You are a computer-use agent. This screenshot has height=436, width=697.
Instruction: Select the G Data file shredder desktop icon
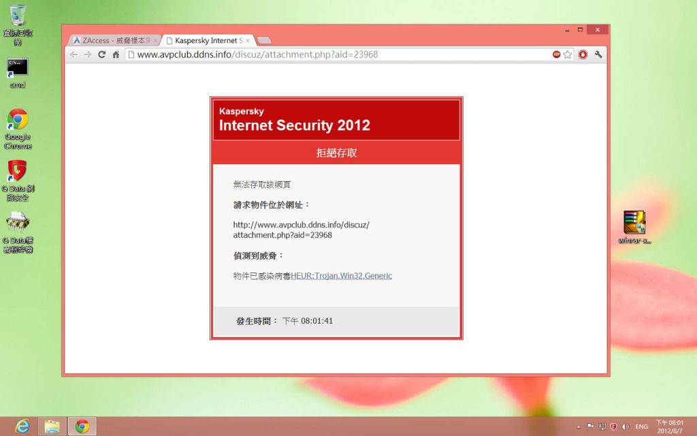coord(18,232)
